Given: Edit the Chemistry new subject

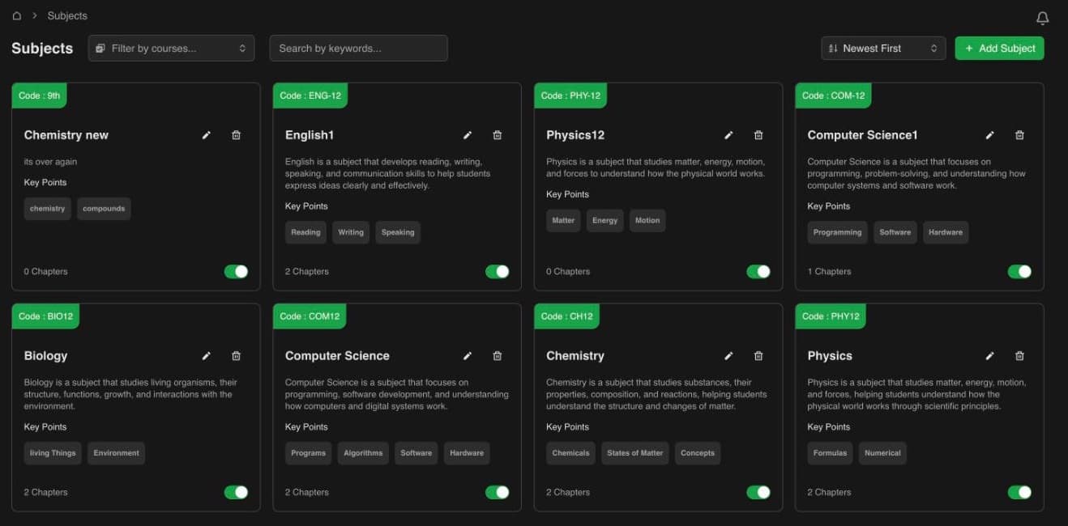Looking at the screenshot, I should (207, 135).
